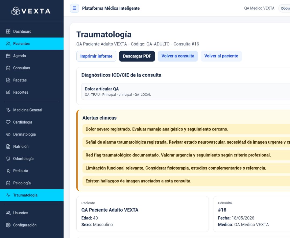
Task: Click the Medicina General stethoscope icon
Action: (x=8, y=110)
